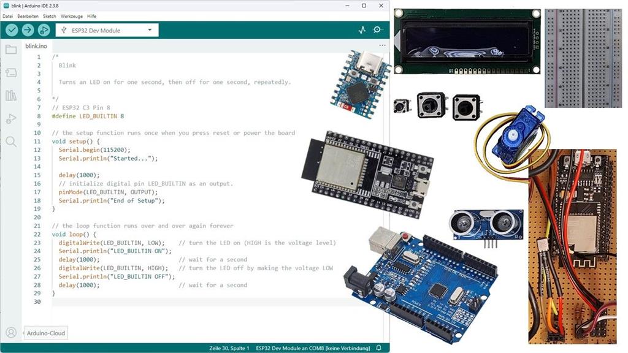Click 'digitalWrite(LED_BUILTIN, LOW);' code
Image resolution: width=628 pixels, height=353 pixels.
coord(112,243)
